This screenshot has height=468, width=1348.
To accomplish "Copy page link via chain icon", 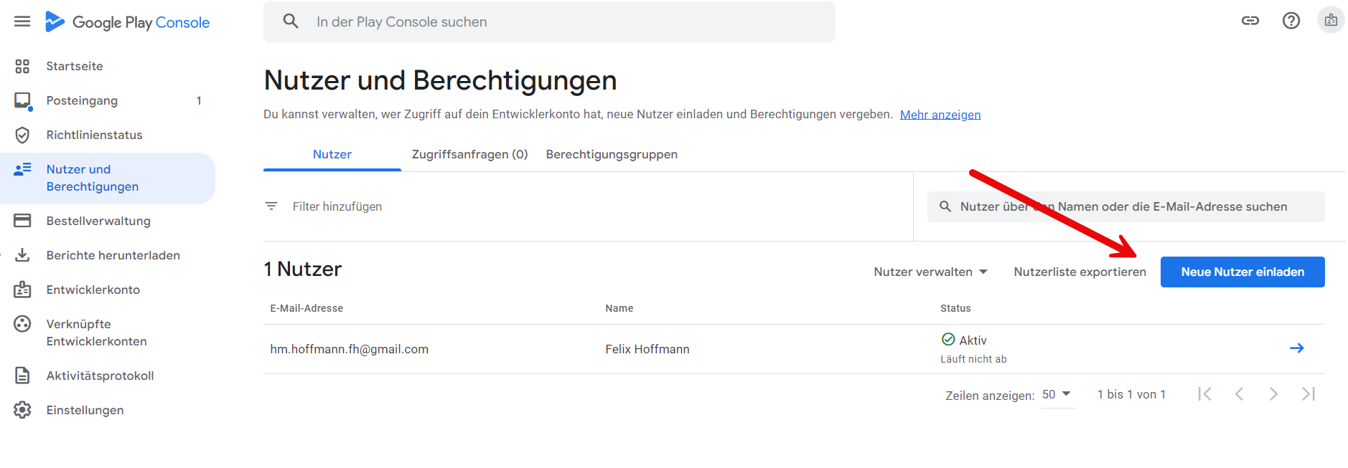I will 1250,21.
